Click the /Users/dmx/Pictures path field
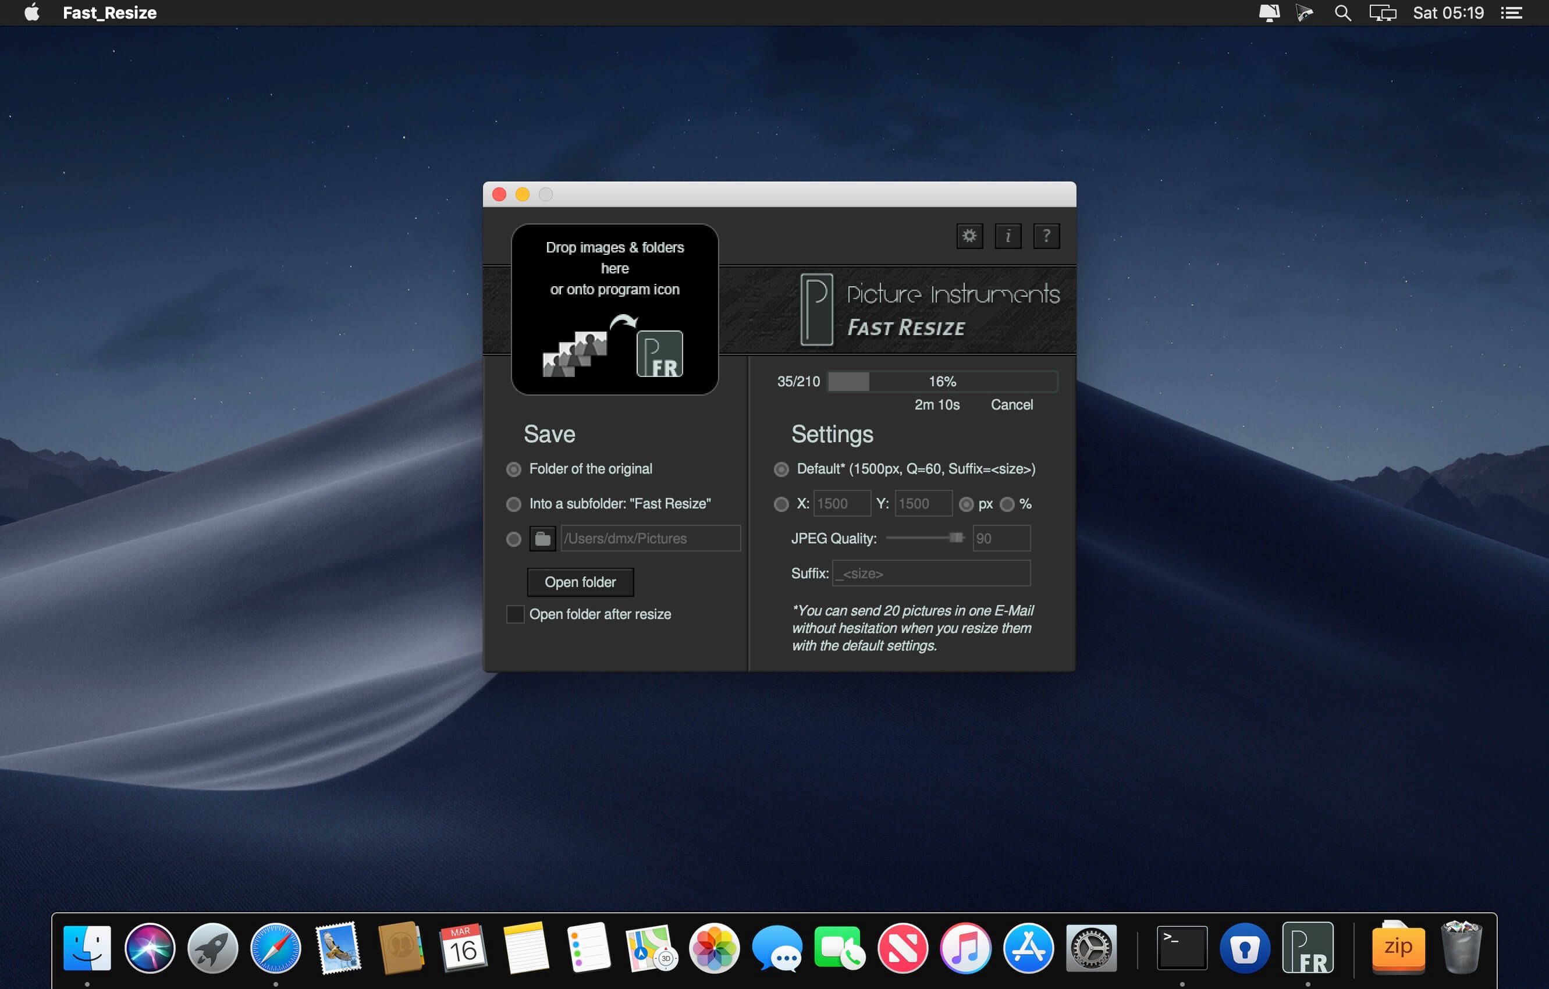This screenshot has width=1549, height=989. tap(651, 538)
